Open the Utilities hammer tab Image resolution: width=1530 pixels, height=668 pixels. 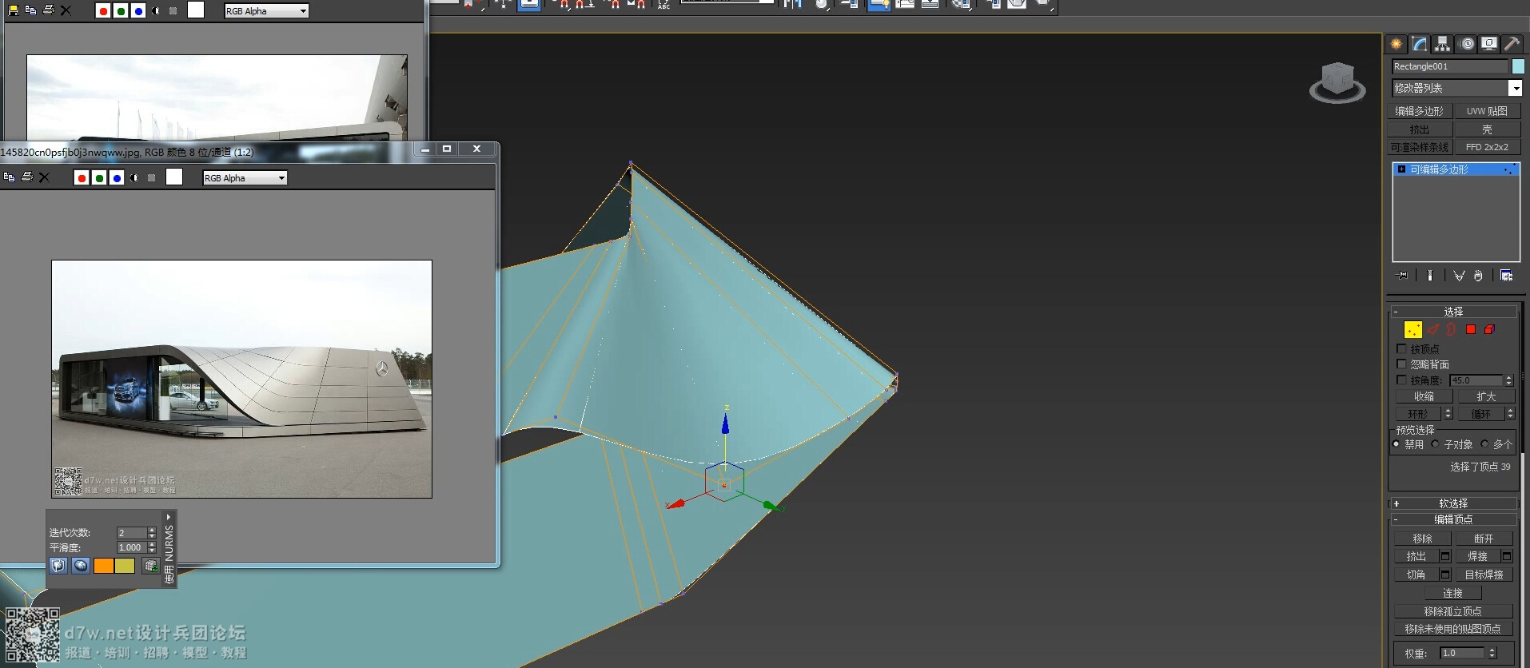tap(1511, 44)
